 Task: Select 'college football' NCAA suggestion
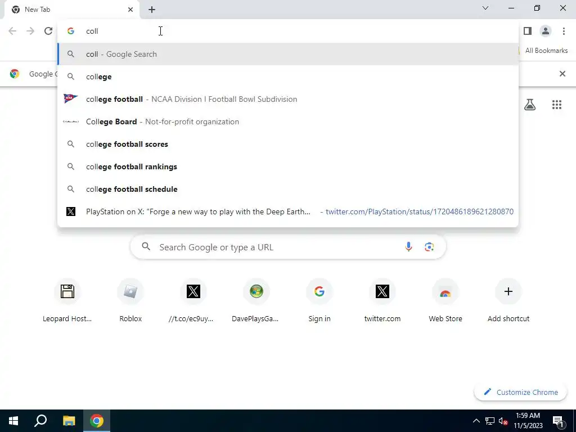[x=288, y=99]
